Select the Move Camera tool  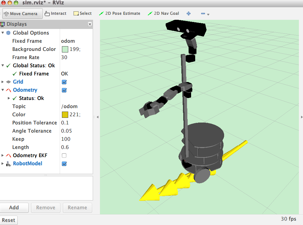pos(22,14)
